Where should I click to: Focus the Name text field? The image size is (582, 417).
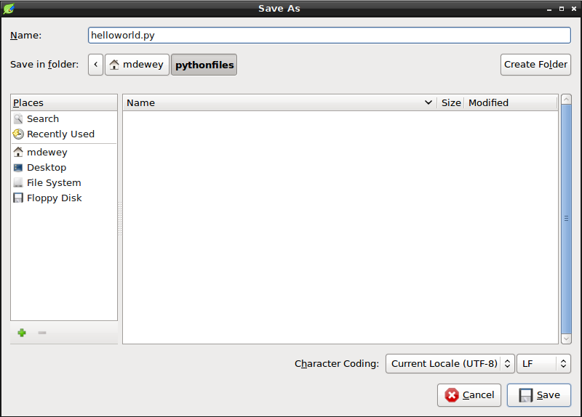pyautogui.click(x=330, y=35)
